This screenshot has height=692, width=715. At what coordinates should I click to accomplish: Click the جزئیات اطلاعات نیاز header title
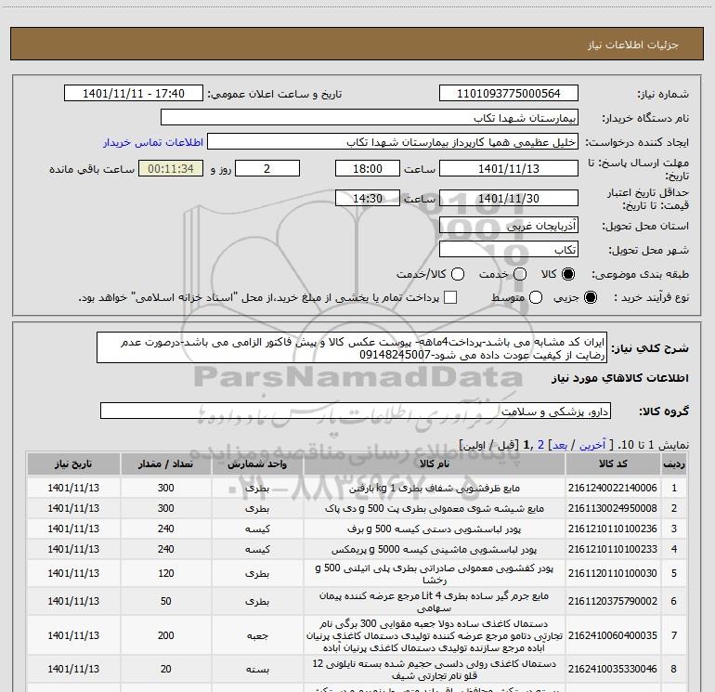(x=633, y=45)
